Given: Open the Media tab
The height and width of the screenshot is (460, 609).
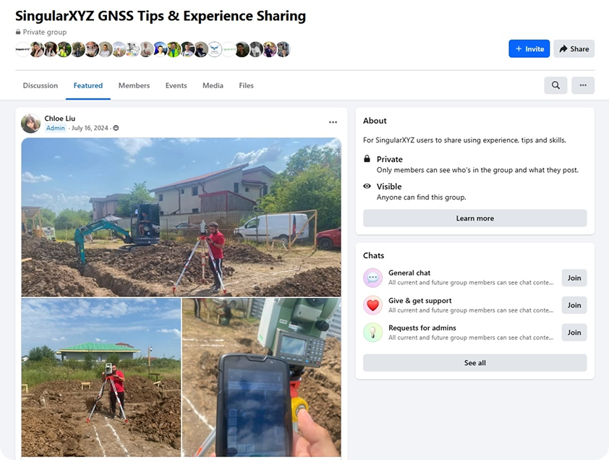Looking at the screenshot, I should (x=213, y=85).
